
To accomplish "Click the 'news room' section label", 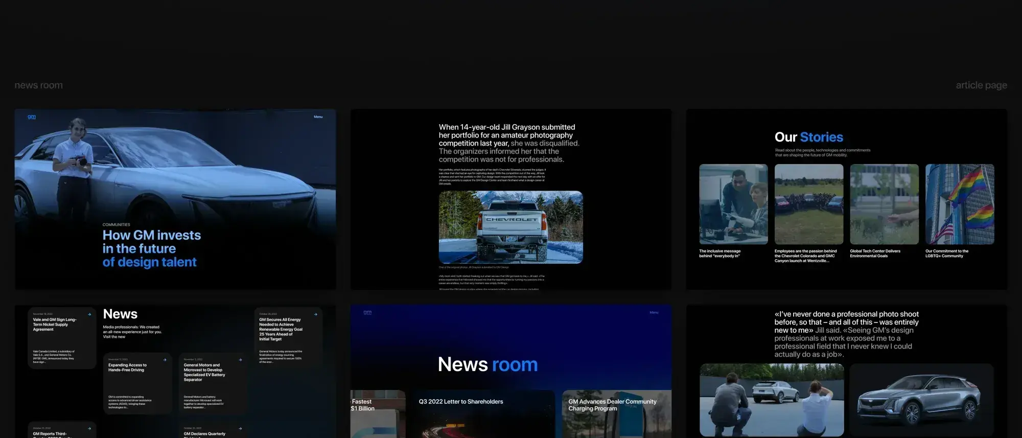I will 39,85.
